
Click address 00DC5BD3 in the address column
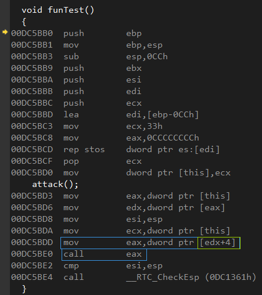click(x=32, y=196)
